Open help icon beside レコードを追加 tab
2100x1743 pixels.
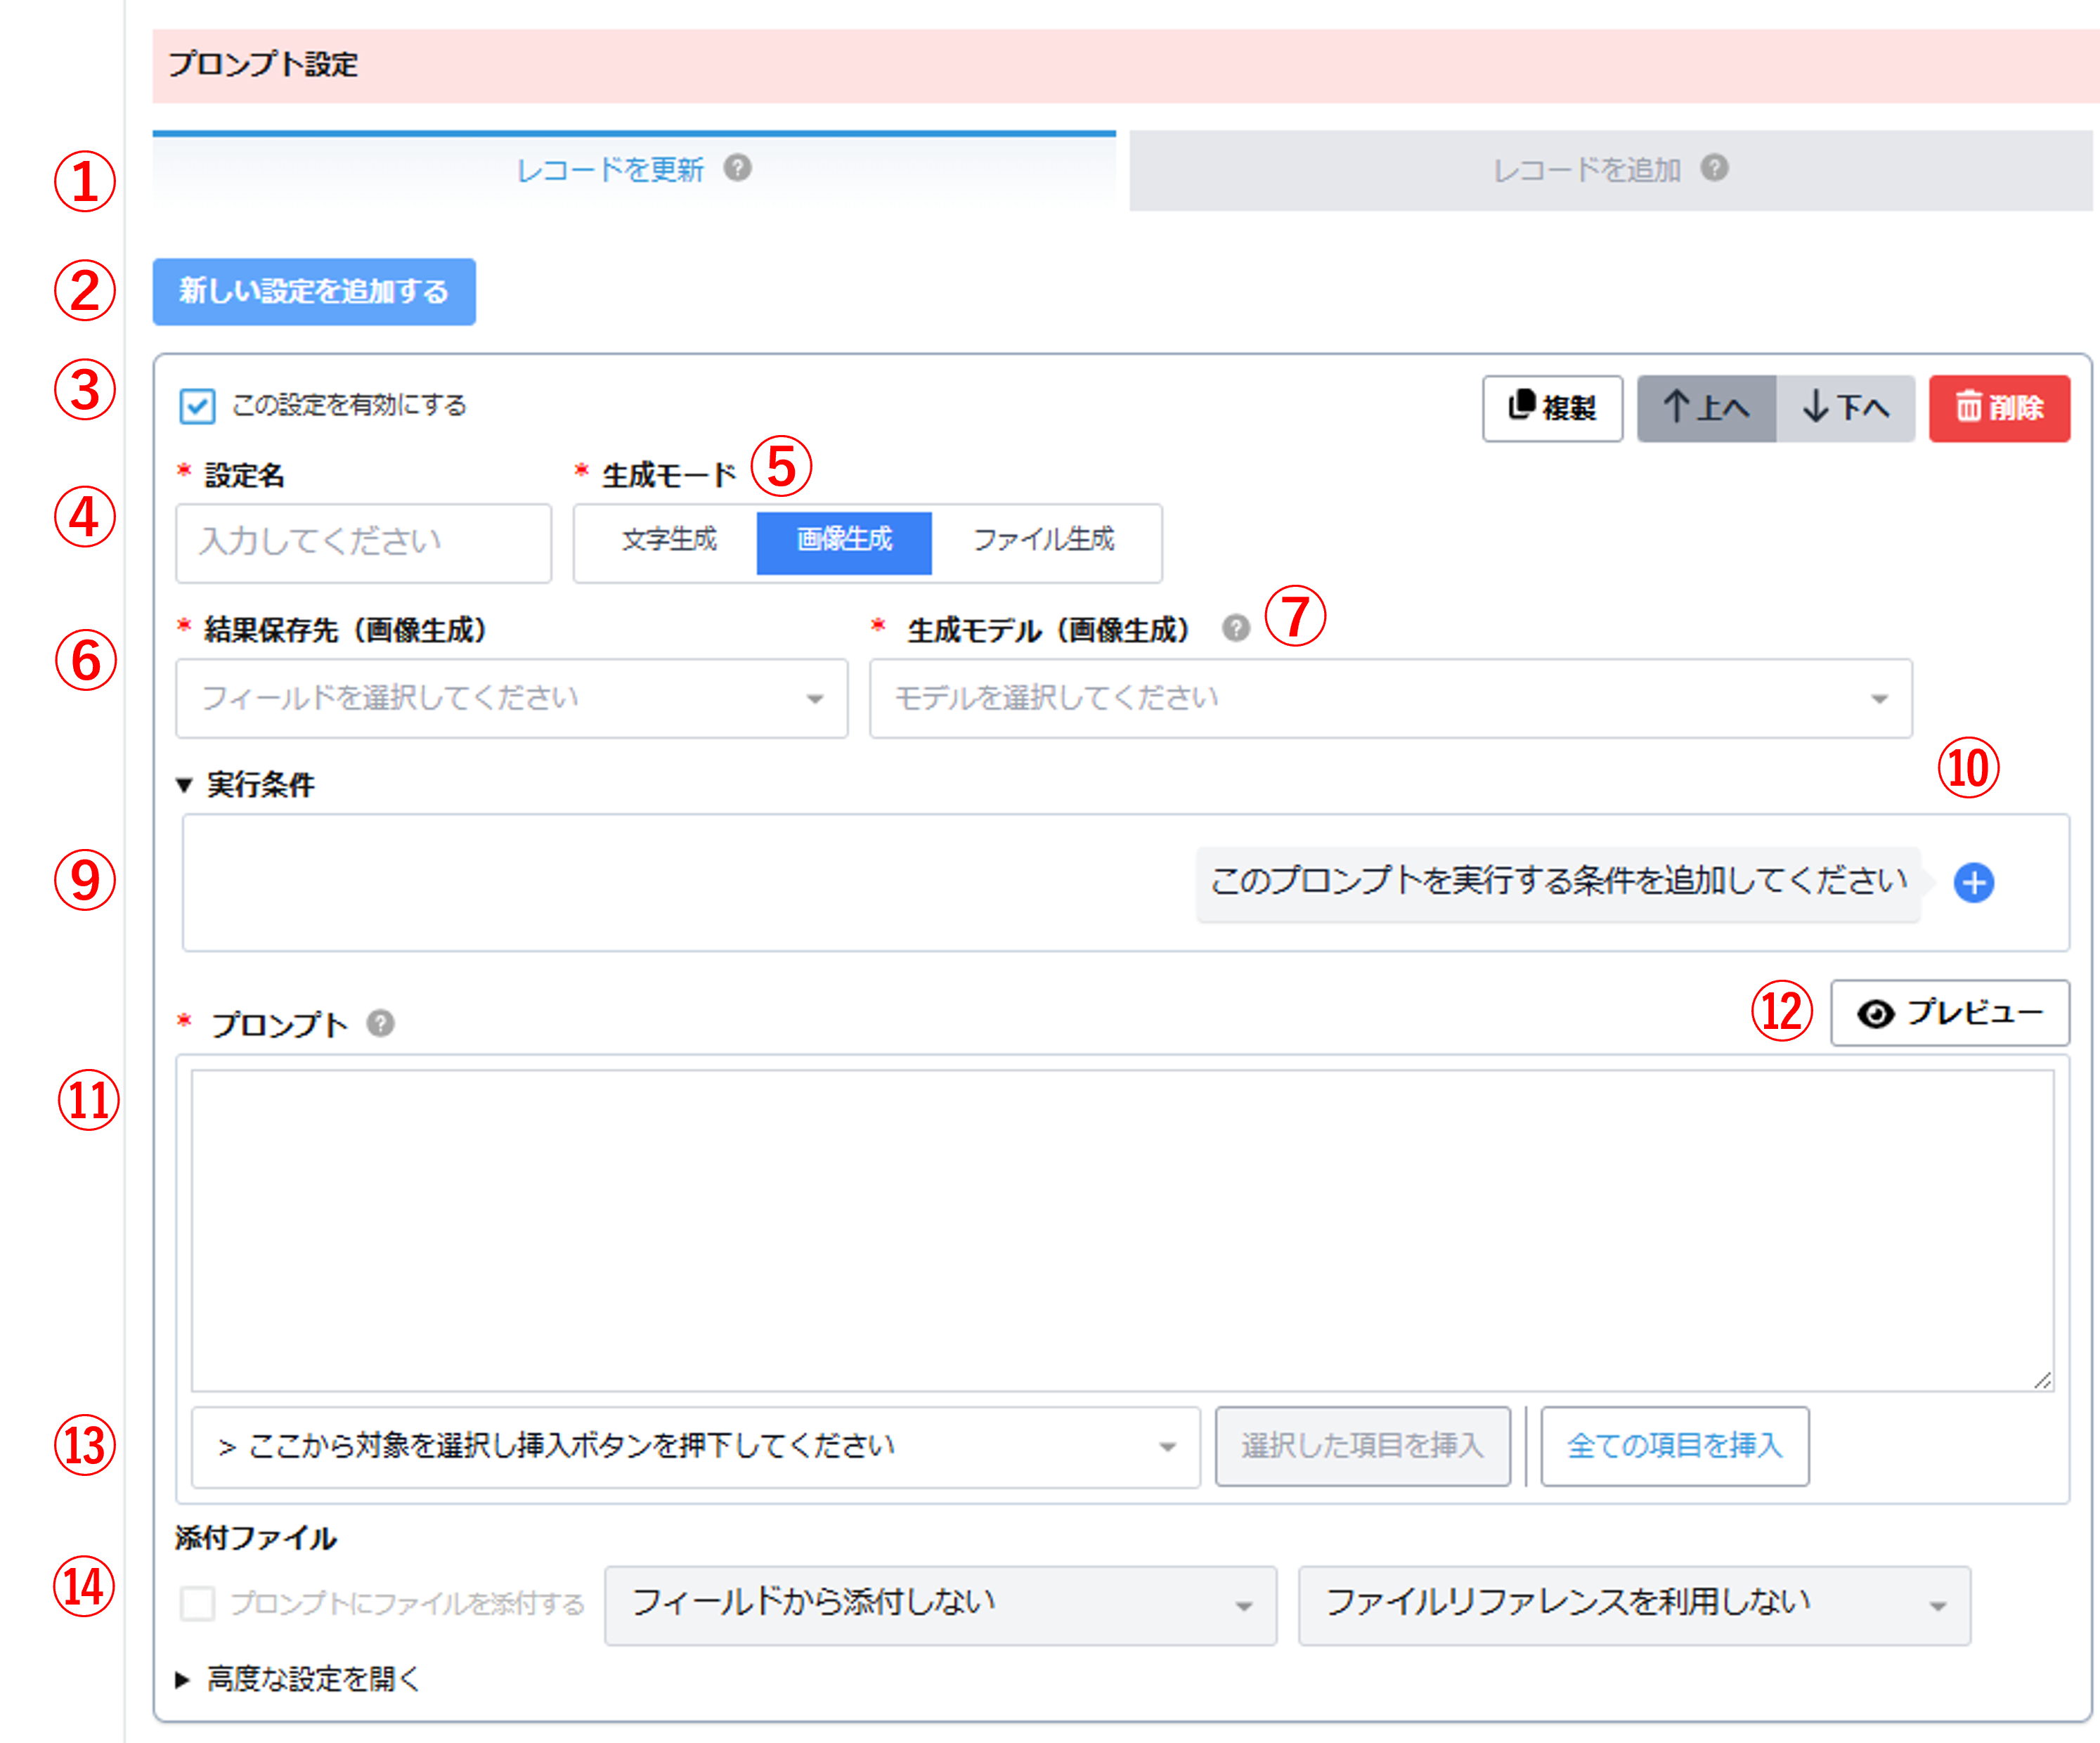pyautogui.click(x=1715, y=168)
